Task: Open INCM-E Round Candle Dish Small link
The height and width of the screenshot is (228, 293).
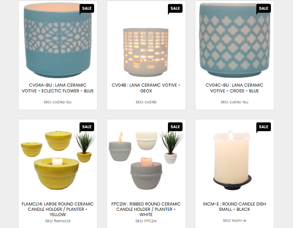Action: (x=234, y=206)
